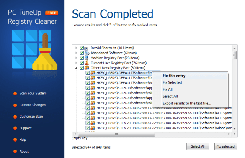Click the users icon of HKEY_USERS\S-1-5-20\Software\Poli entry
245x158 pixels.
pyautogui.click(x=93, y=103)
